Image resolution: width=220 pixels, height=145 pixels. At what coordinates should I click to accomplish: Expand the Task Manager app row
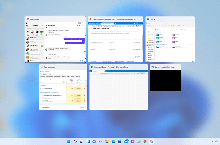pos(41,89)
